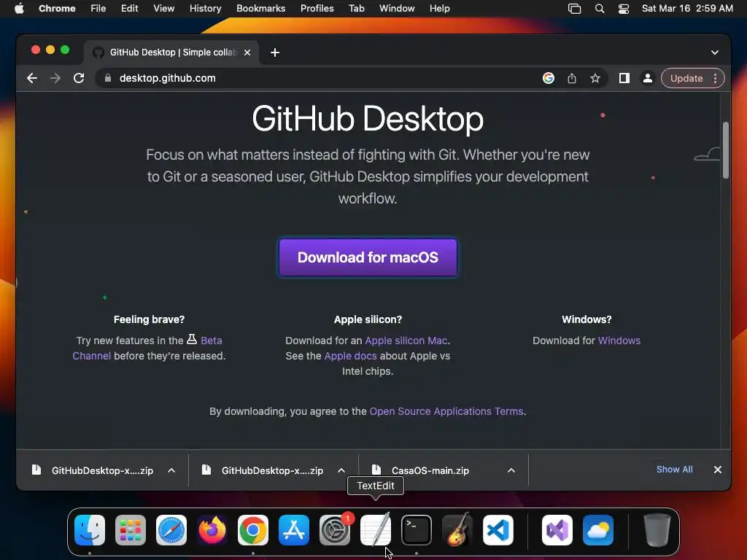
Task: Toggle the Chrome side panel
Action: 624,78
